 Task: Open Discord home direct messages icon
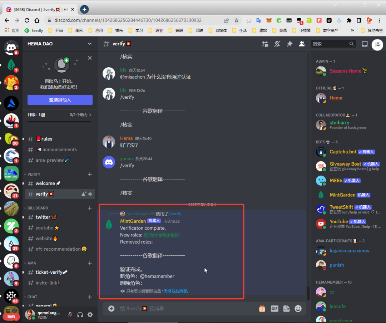[x=11, y=48]
